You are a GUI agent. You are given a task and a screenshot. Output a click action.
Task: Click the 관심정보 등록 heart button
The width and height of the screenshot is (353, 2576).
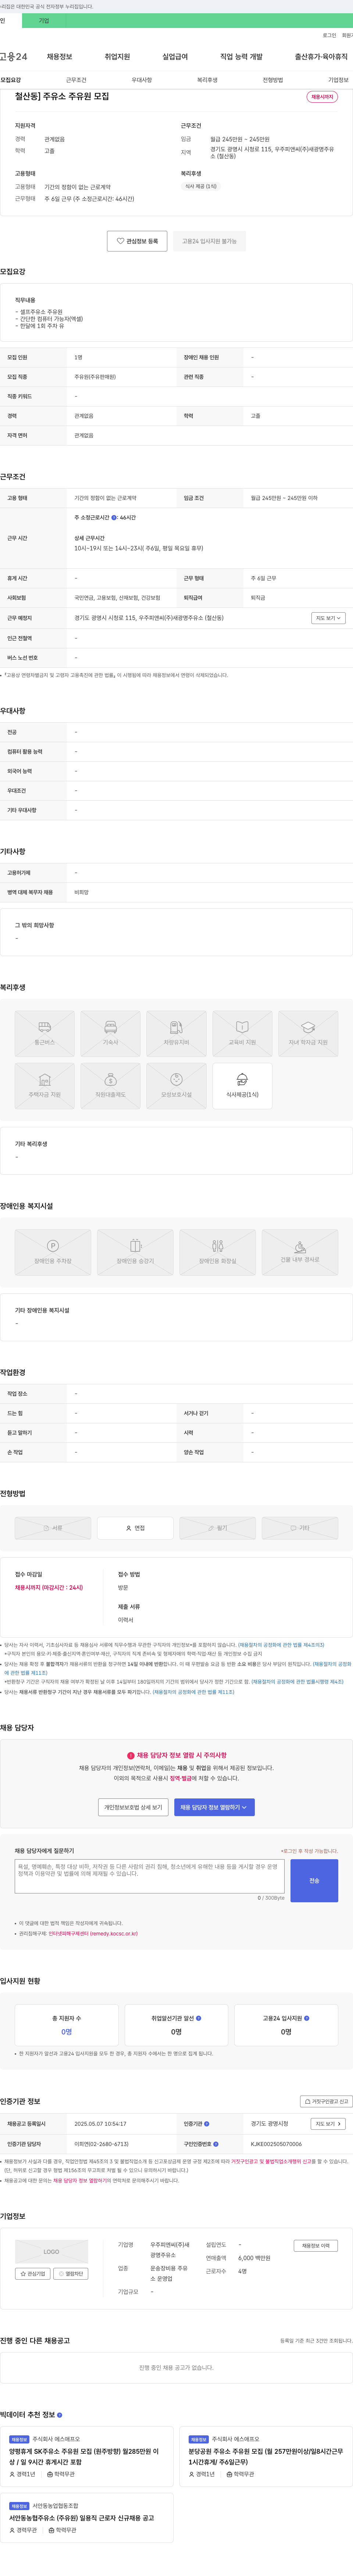tap(138, 241)
